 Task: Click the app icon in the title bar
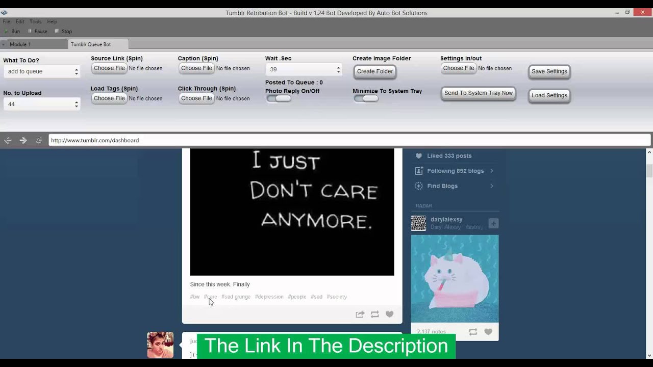point(4,13)
